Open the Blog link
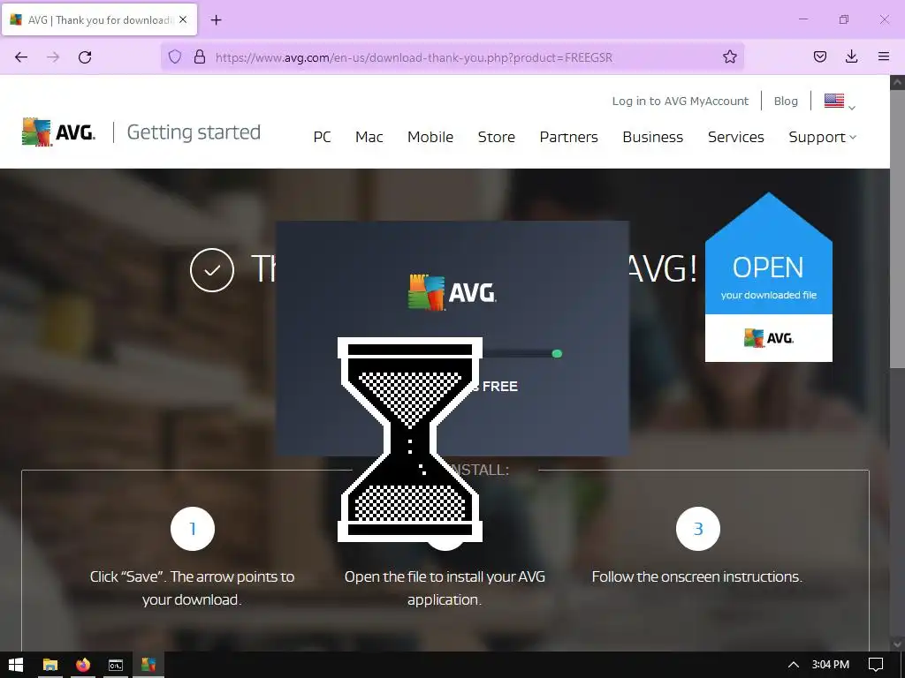This screenshot has width=905, height=678. (786, 101)
